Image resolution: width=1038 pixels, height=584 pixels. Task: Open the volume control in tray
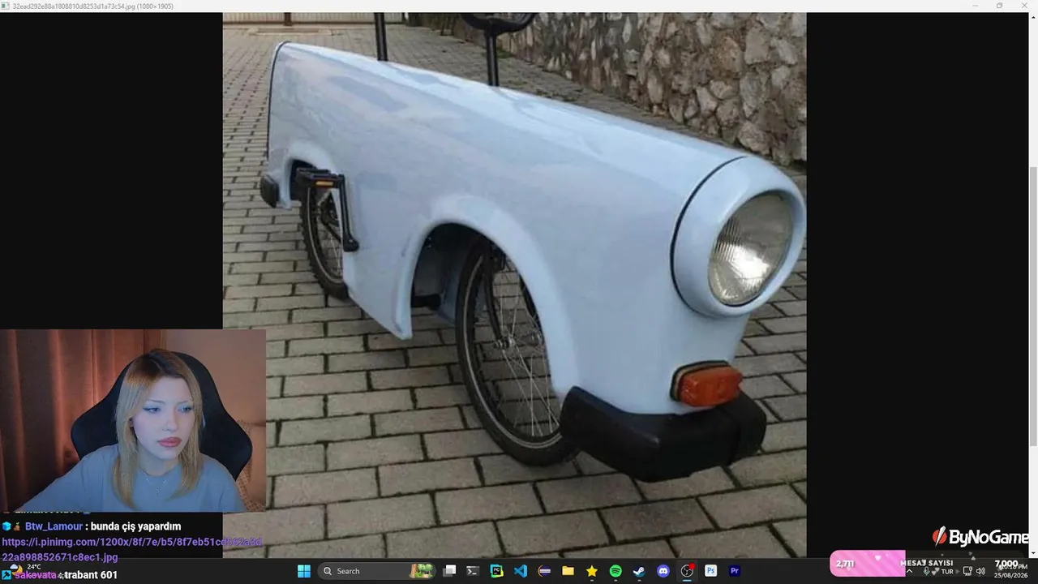[980, 572]
